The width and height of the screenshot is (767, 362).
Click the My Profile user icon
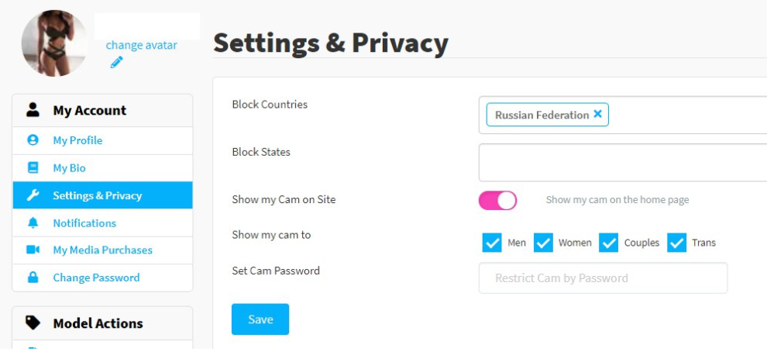point(33,140)
